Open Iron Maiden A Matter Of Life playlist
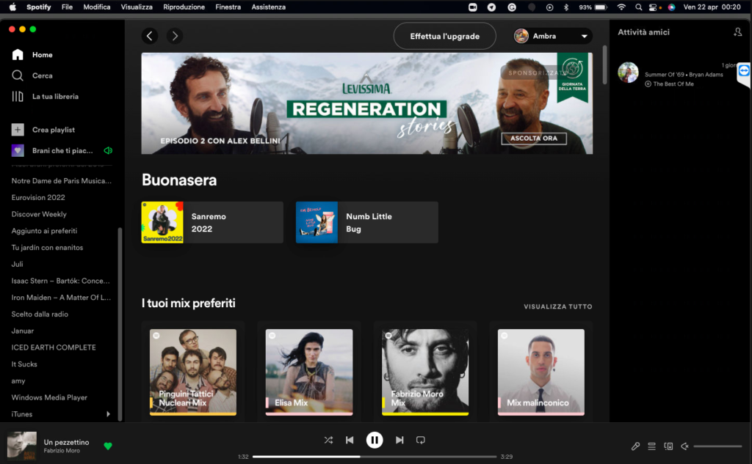 [x=61, y=298]
